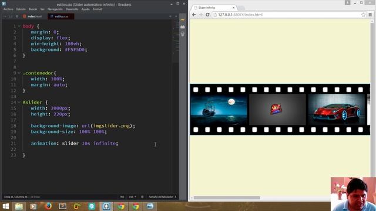
Task: Click the Línea 21, Columna 36 cursor status
Action: click(16, 197)
